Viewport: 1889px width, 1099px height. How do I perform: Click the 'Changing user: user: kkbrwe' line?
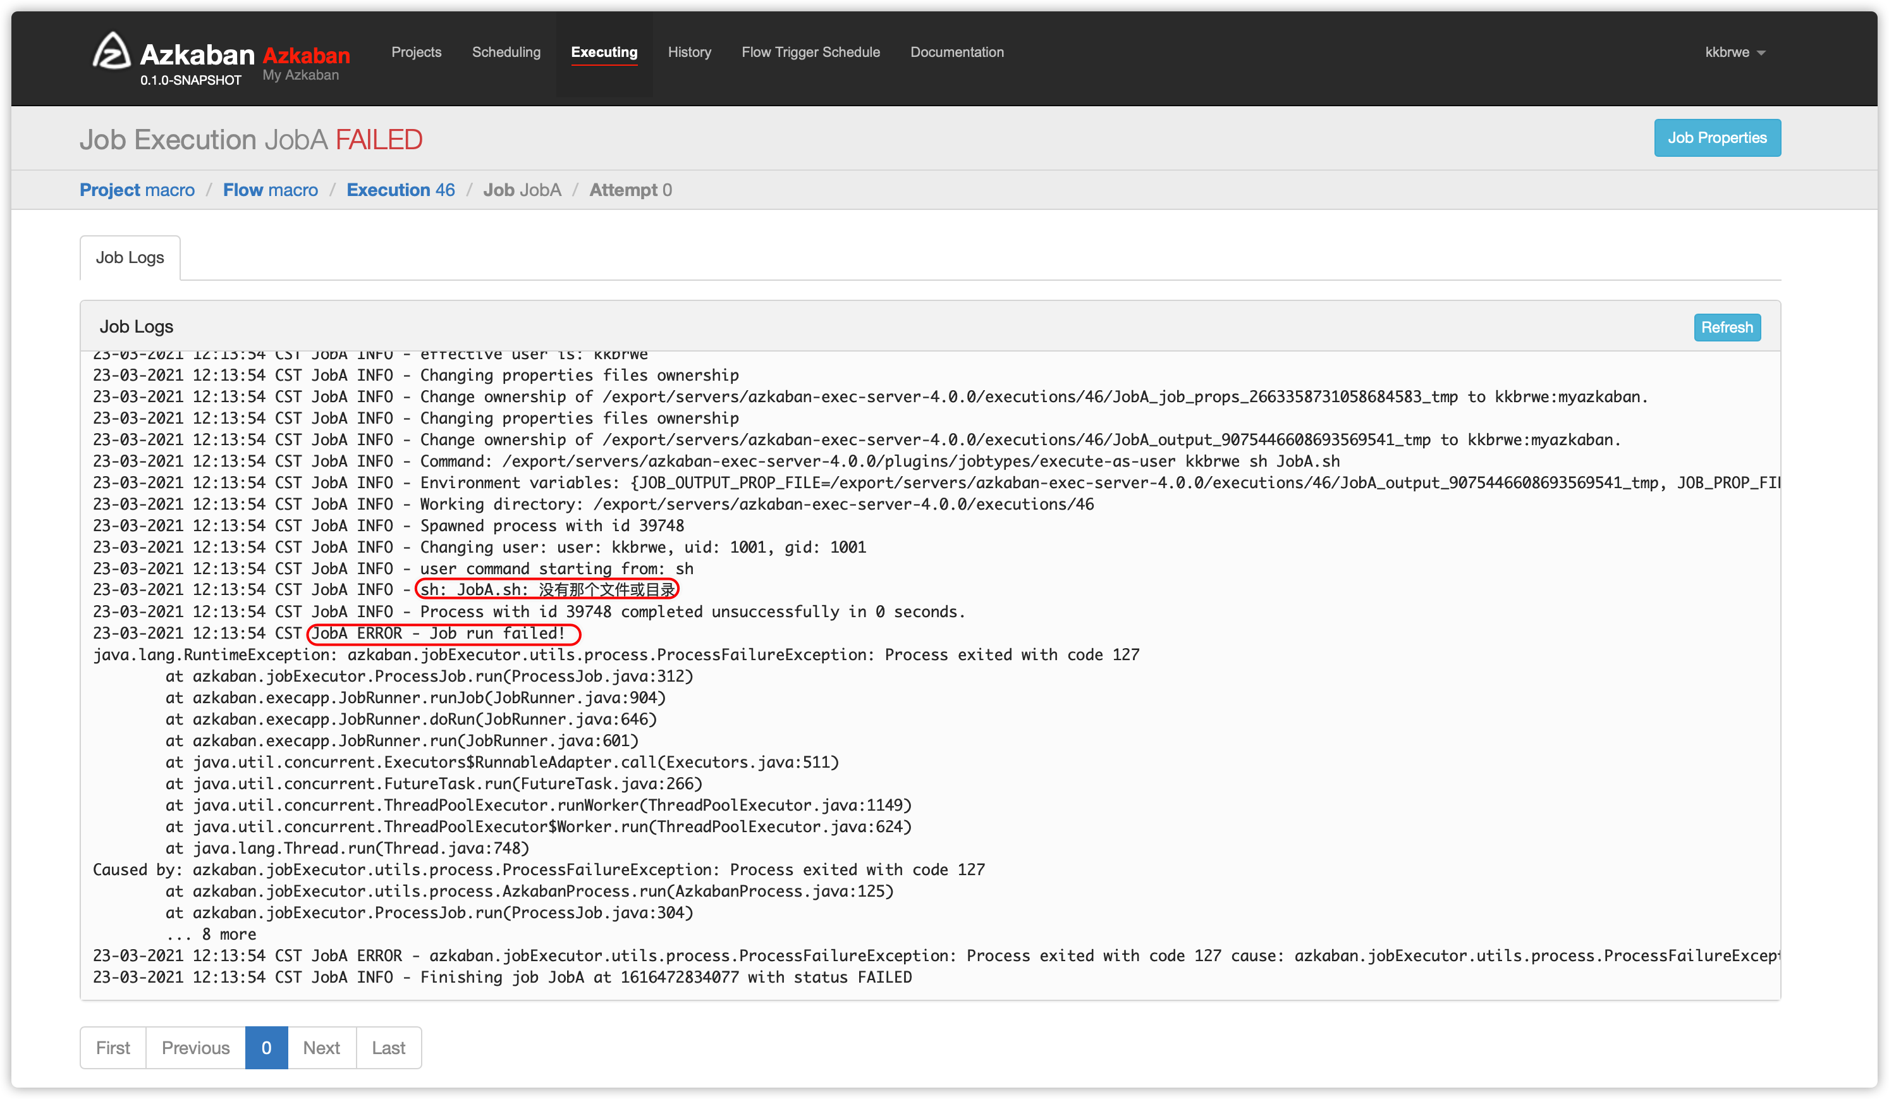pyautogui.click(x=480, y=547)
